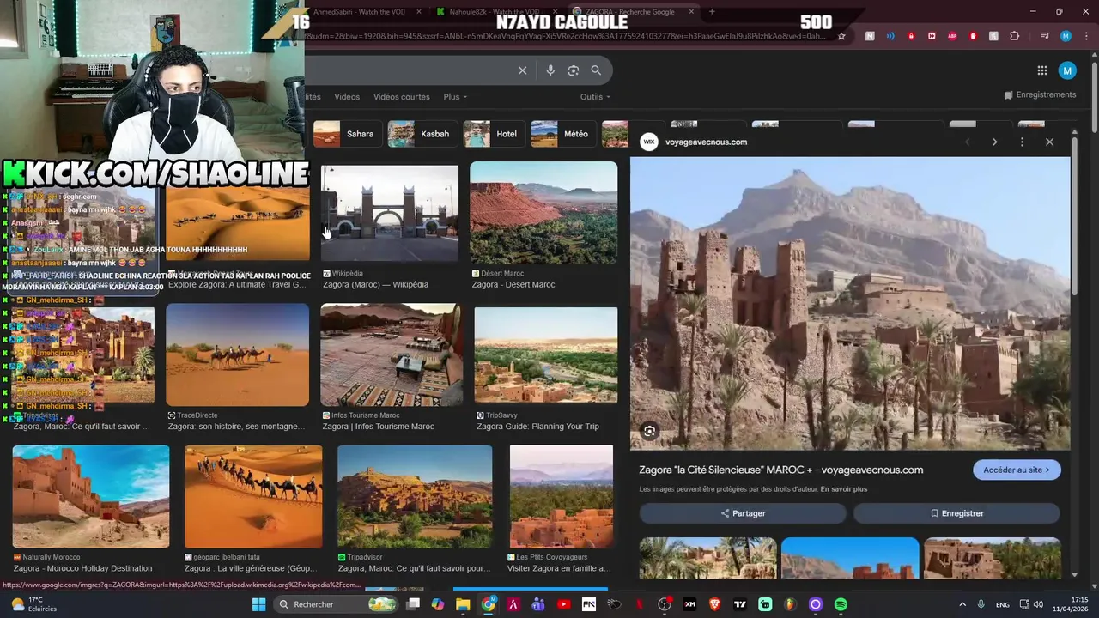This screenshot has height=618, width=1099.
Task: Open the Infos Tourisme Maroc image result
Action: [392, 354]
